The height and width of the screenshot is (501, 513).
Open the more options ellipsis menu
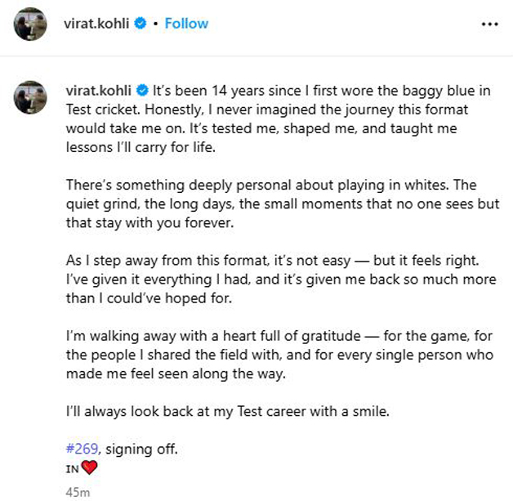click(489, 24)
